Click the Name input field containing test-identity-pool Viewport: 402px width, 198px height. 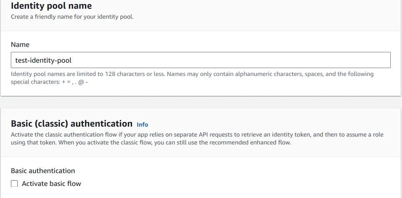[200, 60]
